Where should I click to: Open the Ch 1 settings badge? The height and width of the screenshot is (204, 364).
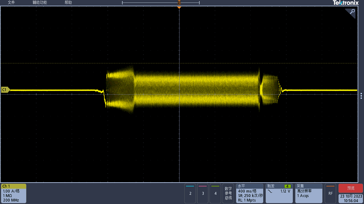(x=14, y=193)
